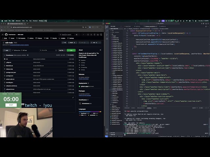Close the odin-todo Chrome tab
210x157 pixels.
click(x=25, y=24)
